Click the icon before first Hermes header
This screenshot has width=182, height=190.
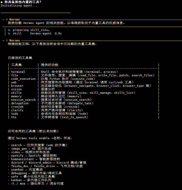tap(7, 19)
